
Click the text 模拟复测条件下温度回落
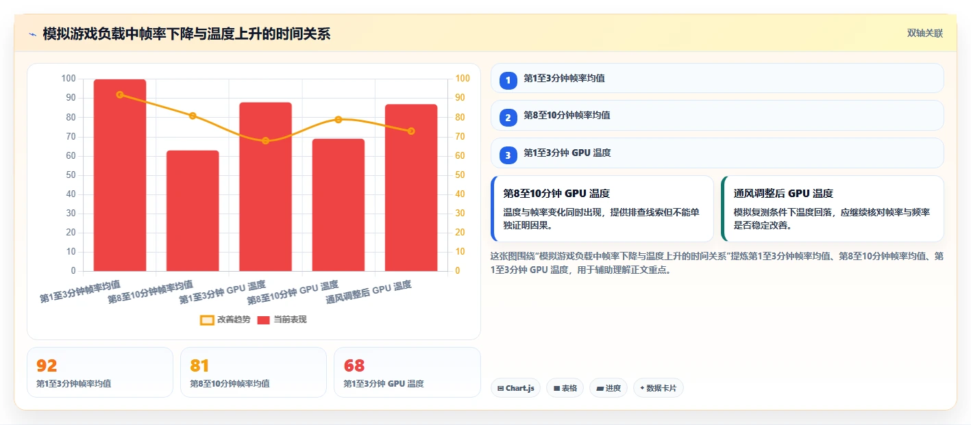pos(782,212)
